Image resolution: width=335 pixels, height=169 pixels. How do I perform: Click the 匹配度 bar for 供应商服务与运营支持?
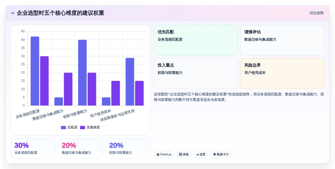pos(130,82)
